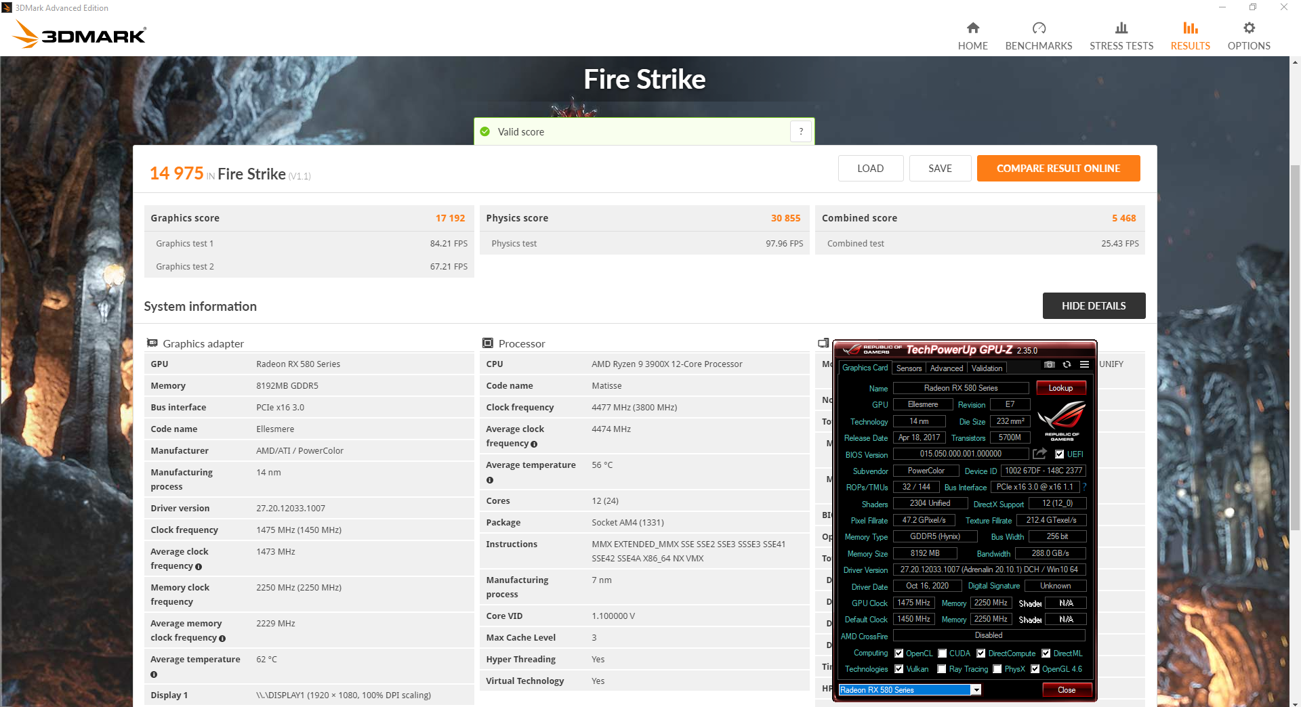
Task: Click the GPU-Z Name field Radeon RX 580 Series
Action: [961, 388]
